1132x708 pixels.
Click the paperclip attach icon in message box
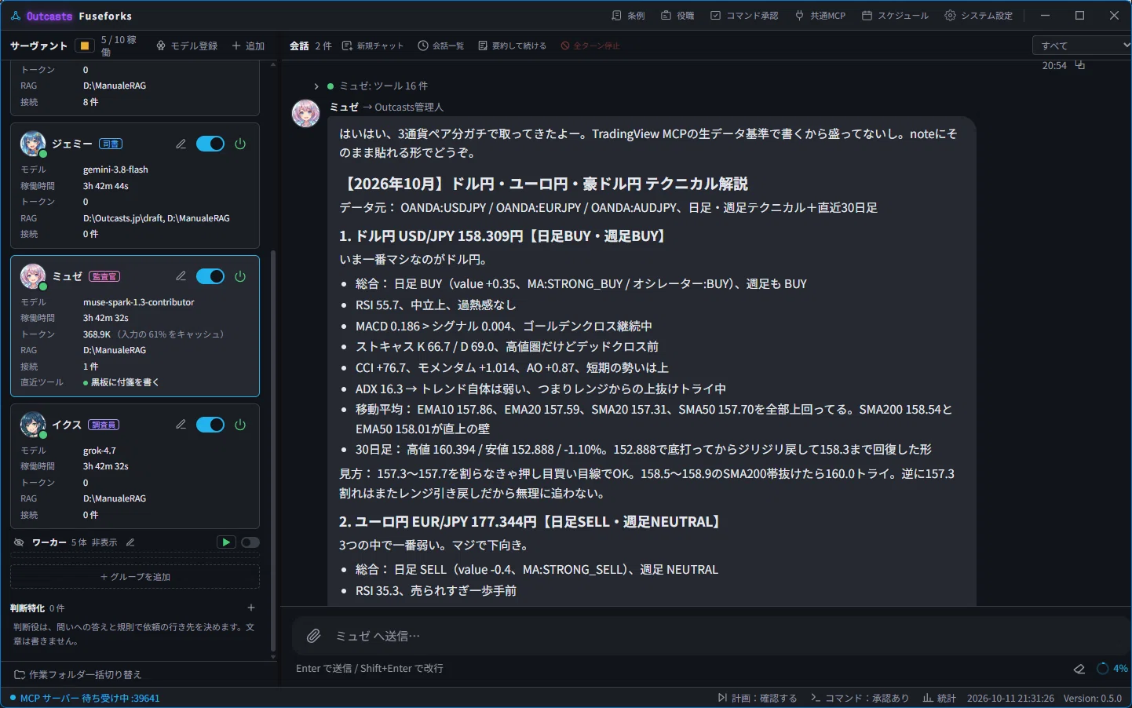tap(313, 636)
